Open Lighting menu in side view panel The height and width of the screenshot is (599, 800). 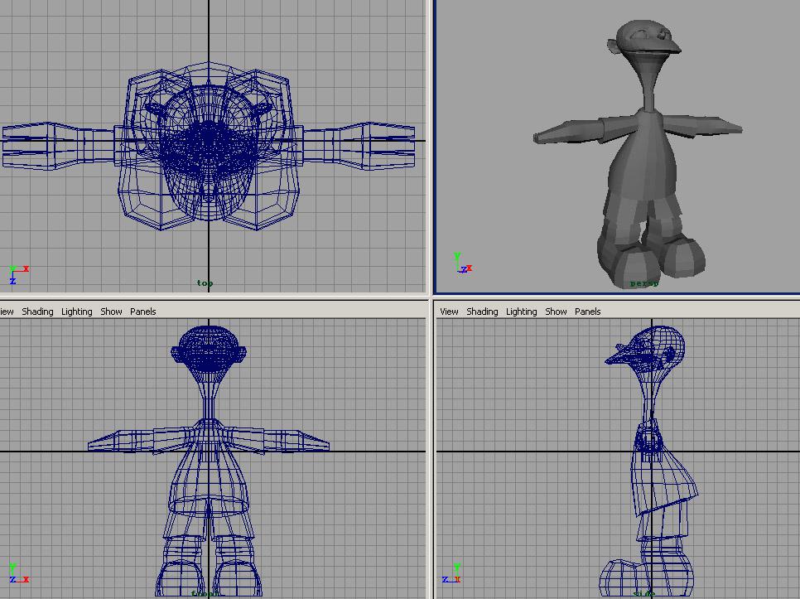click(521, 312)
